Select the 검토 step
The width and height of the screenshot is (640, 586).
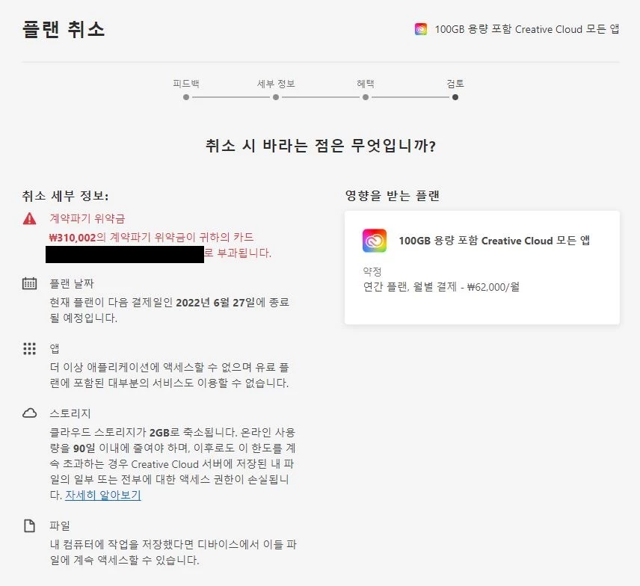(455, 84)
